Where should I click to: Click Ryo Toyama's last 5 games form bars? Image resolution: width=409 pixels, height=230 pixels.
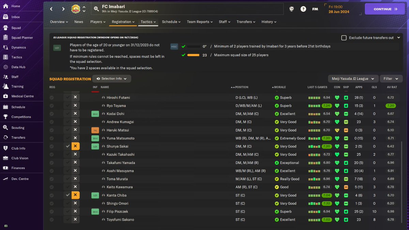(x=314, y=106)
